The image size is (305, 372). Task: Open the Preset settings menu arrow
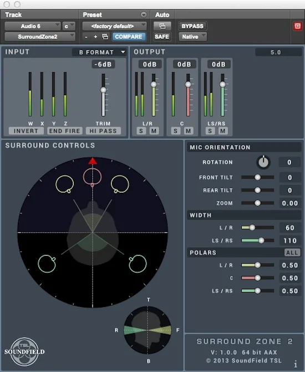[144, 14]
